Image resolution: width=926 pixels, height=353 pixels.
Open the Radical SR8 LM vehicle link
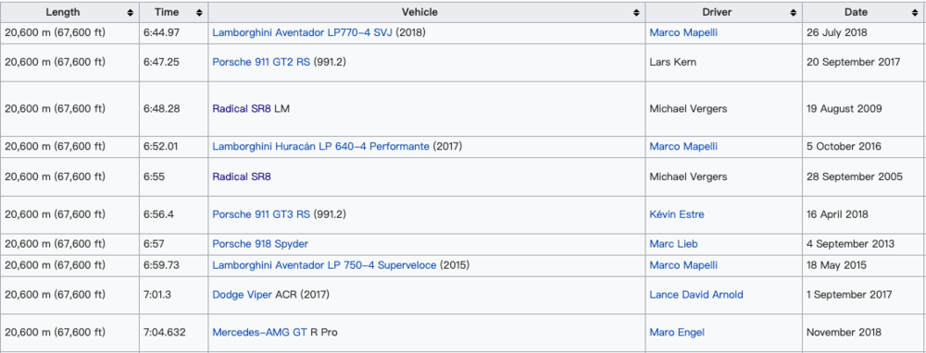(242, 108)
